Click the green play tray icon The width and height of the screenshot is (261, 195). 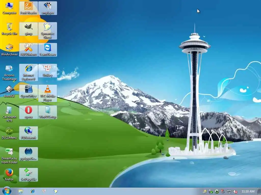tap(217, 191)
